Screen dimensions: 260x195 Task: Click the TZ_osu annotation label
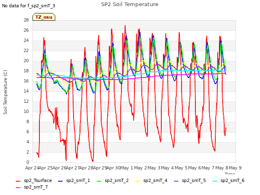[44, 17]
